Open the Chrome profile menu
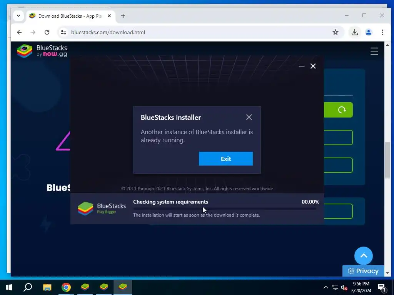Screen dimensions: 394x295 click(x=368, y=32)
